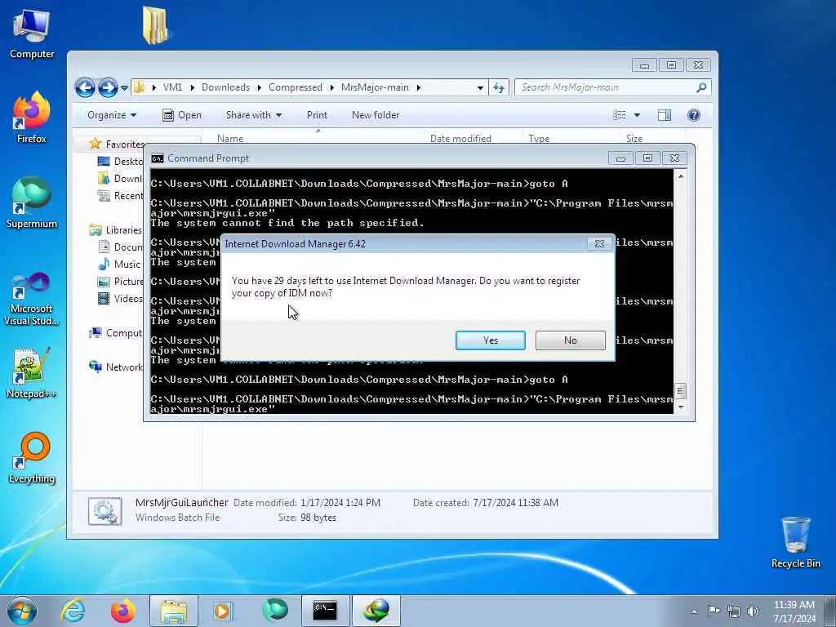Click Yes to register IDM
The image size is (836, 627).
(x=490, y=340)
